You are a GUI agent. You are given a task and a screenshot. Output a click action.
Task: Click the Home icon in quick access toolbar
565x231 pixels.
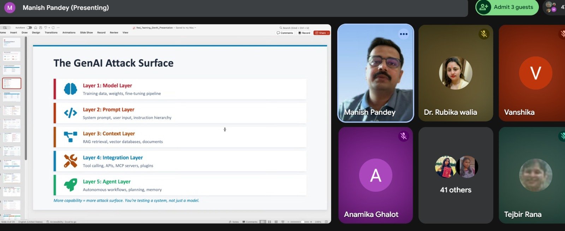[x=36, y=27]
